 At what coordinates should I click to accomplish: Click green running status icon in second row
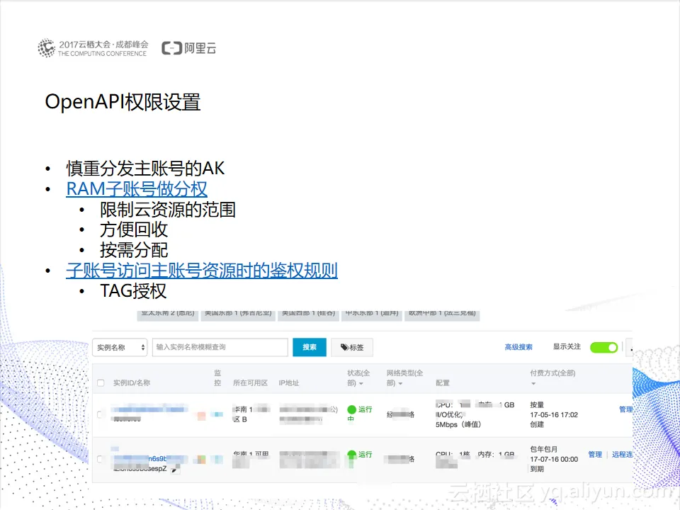[351, 455]
